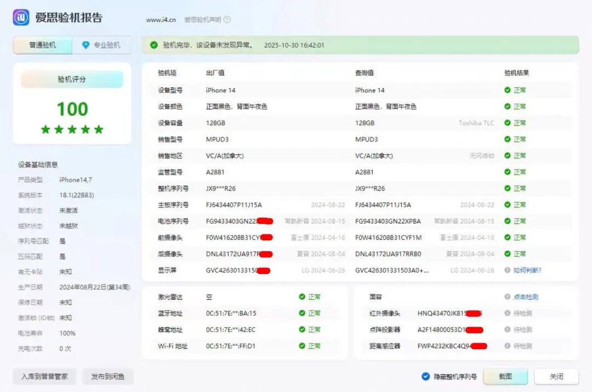Click green check icon for 设备型号 row
Image resolution: width=592 pixels, height=392 pixels.
pos(508,90)
